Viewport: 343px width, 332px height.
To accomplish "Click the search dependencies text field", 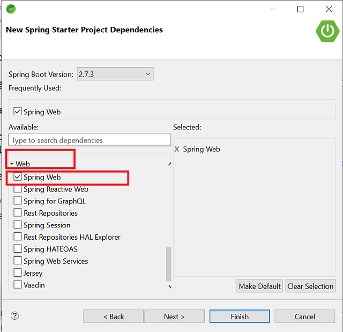I will click(90, 140).
